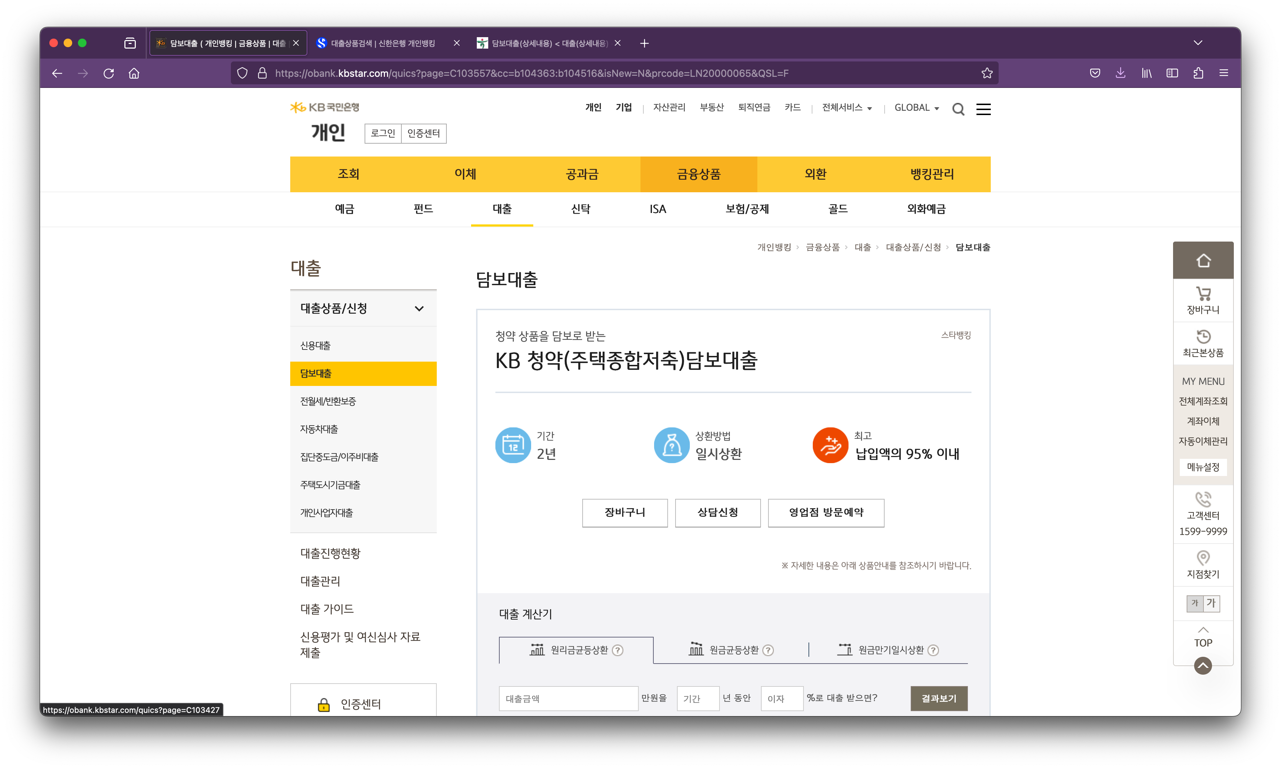Click the 고객센터 phone icon
The height and width of the screenshot is (769, 1281).
(x=1203, y=499)
